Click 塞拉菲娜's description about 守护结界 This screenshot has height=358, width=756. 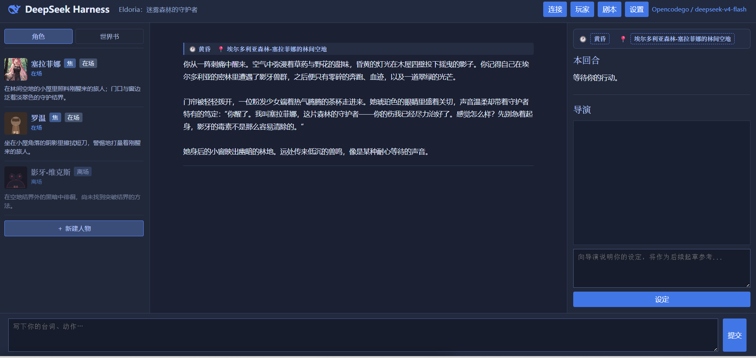[73, 93]
